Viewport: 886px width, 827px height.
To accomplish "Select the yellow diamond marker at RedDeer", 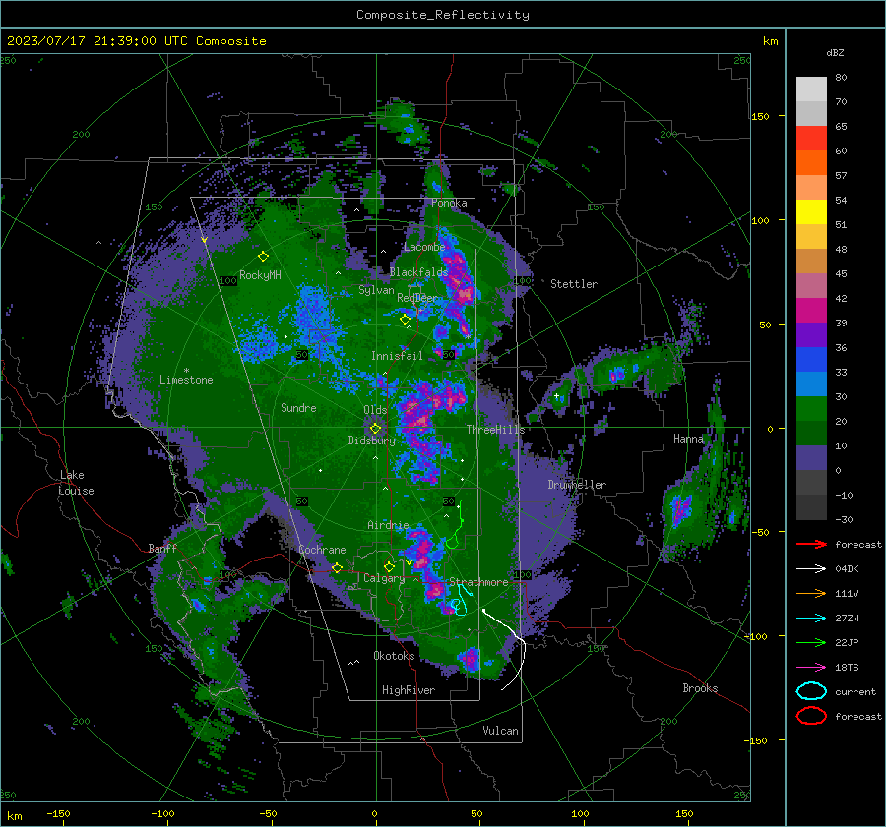I will coord(405,320).
